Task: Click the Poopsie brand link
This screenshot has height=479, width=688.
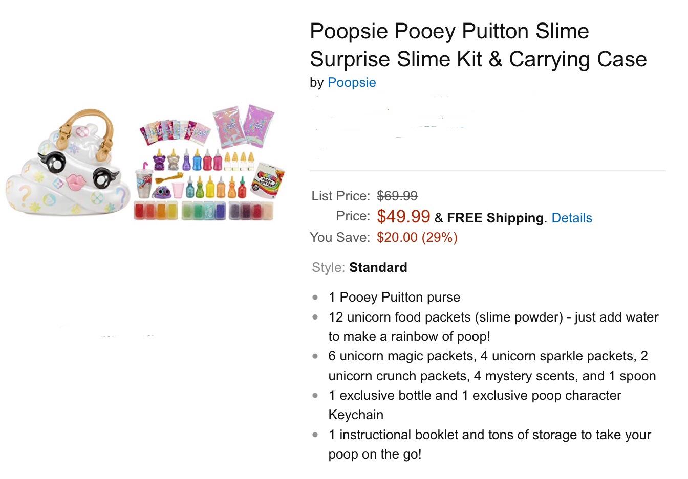Action: [x=351, y=83]
